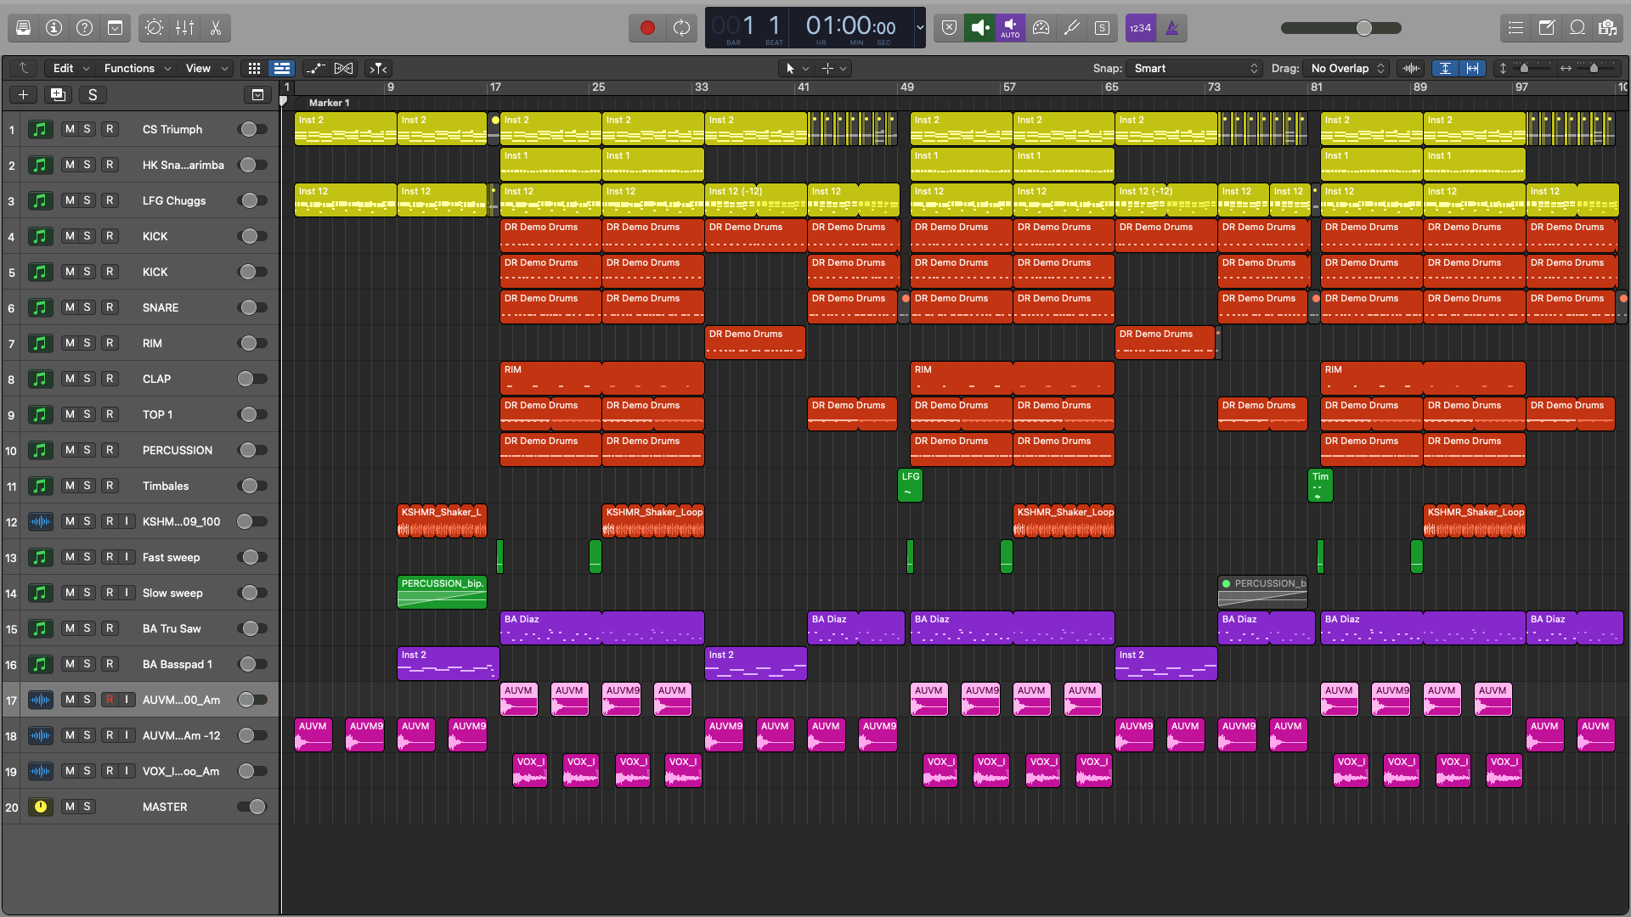Toggle the master mute speaker button
The height and width of the screenshot is (917, 1631).
[979, 28]
